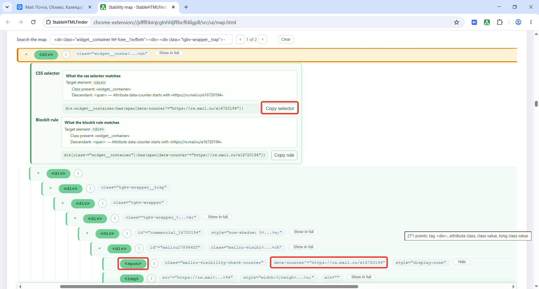Show commercial div style in full
Screen dimensions: 539x289
303,232
